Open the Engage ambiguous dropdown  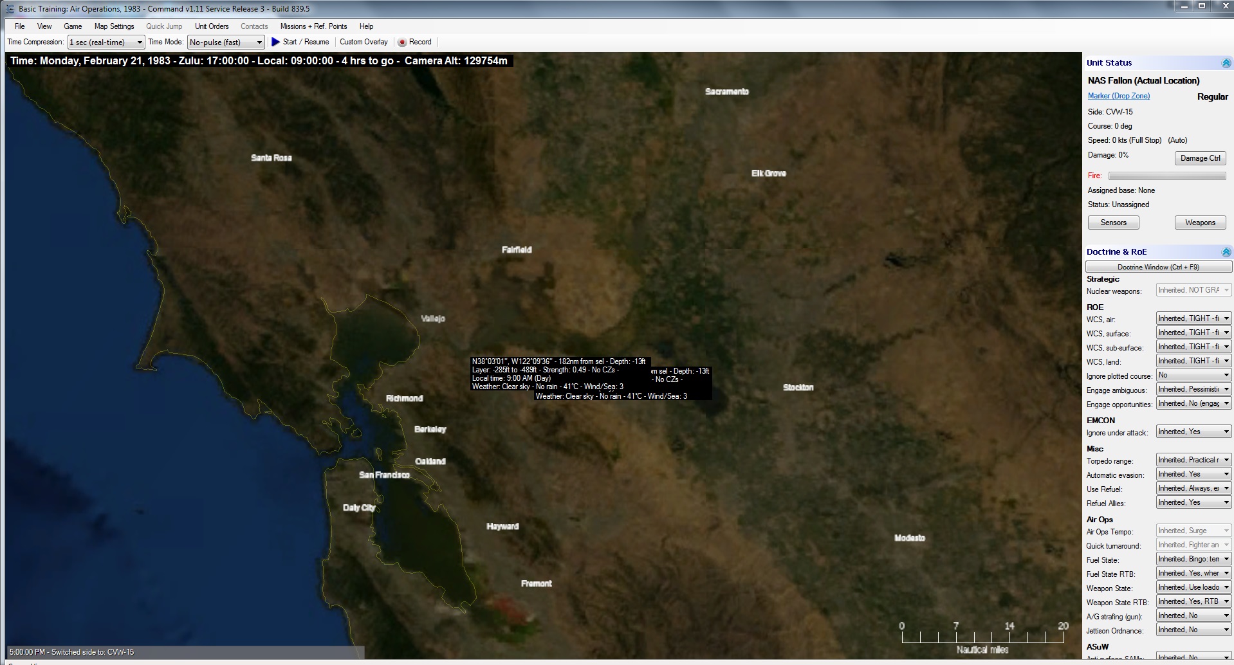point(1193,389)
